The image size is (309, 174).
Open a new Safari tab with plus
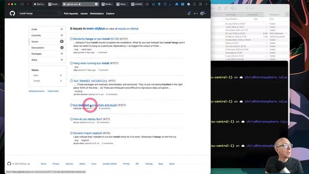(206, 4)
